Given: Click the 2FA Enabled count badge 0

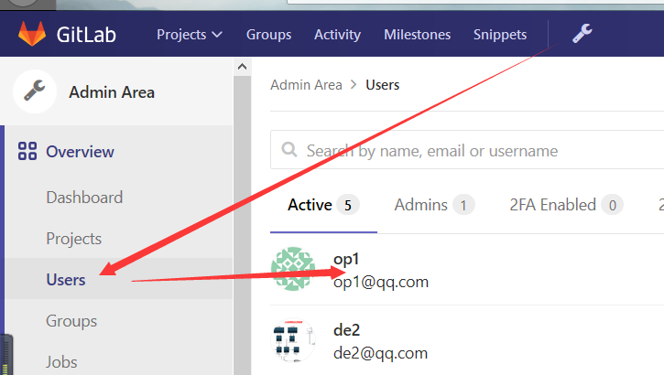Looking at the screenshot, I should tap(613, 206).
